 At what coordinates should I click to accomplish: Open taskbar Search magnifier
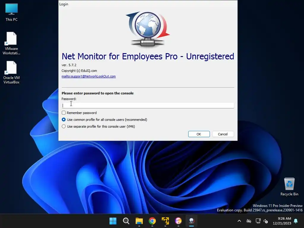click(126, 221)
